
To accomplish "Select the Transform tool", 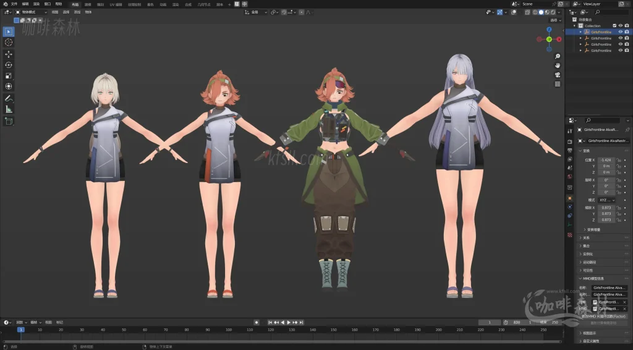I will coord(9,86).
